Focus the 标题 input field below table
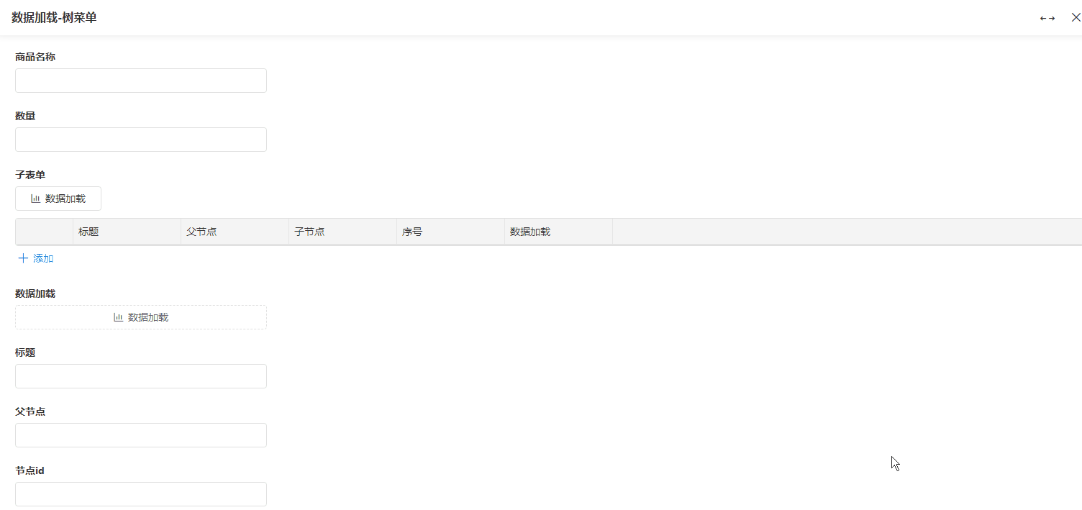The image size is (1082, 510). coord(141,376)
